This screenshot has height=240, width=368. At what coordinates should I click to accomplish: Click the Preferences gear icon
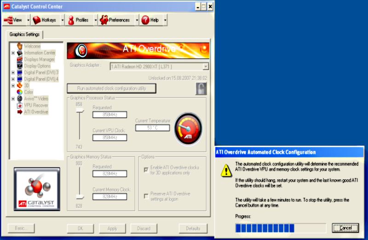click(x=104, y=20)
